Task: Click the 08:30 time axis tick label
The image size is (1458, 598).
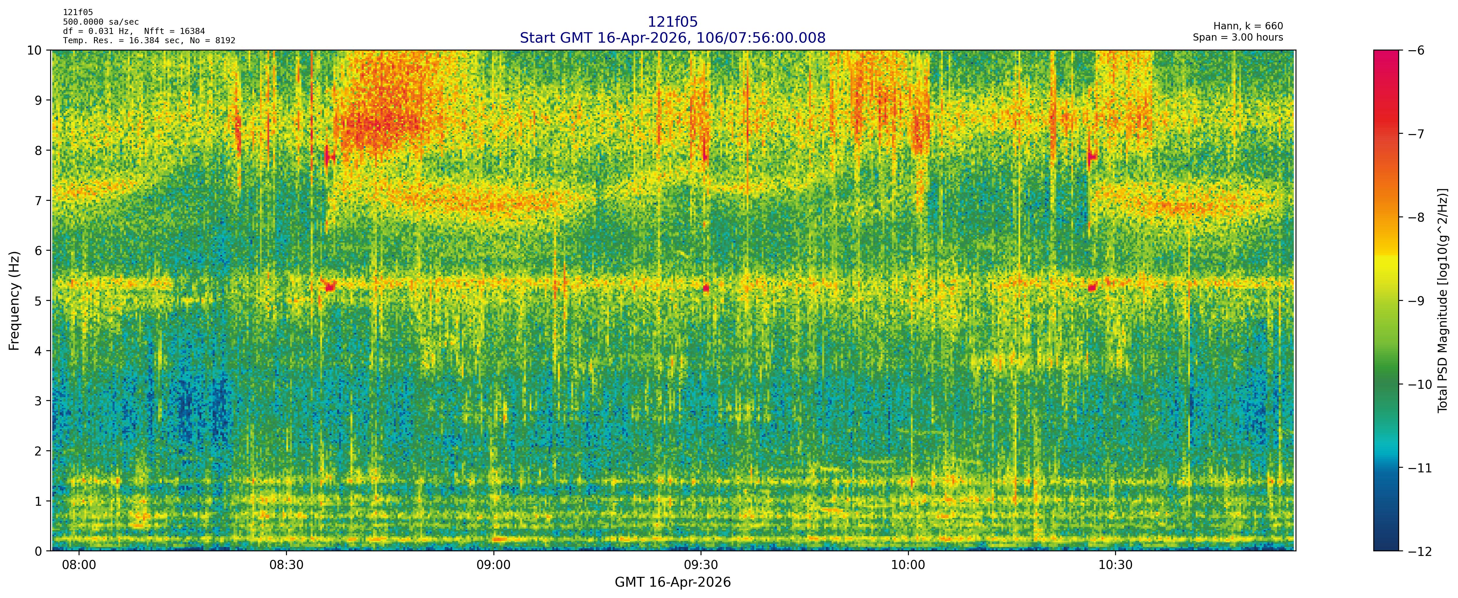Action: tap(286, 565)
